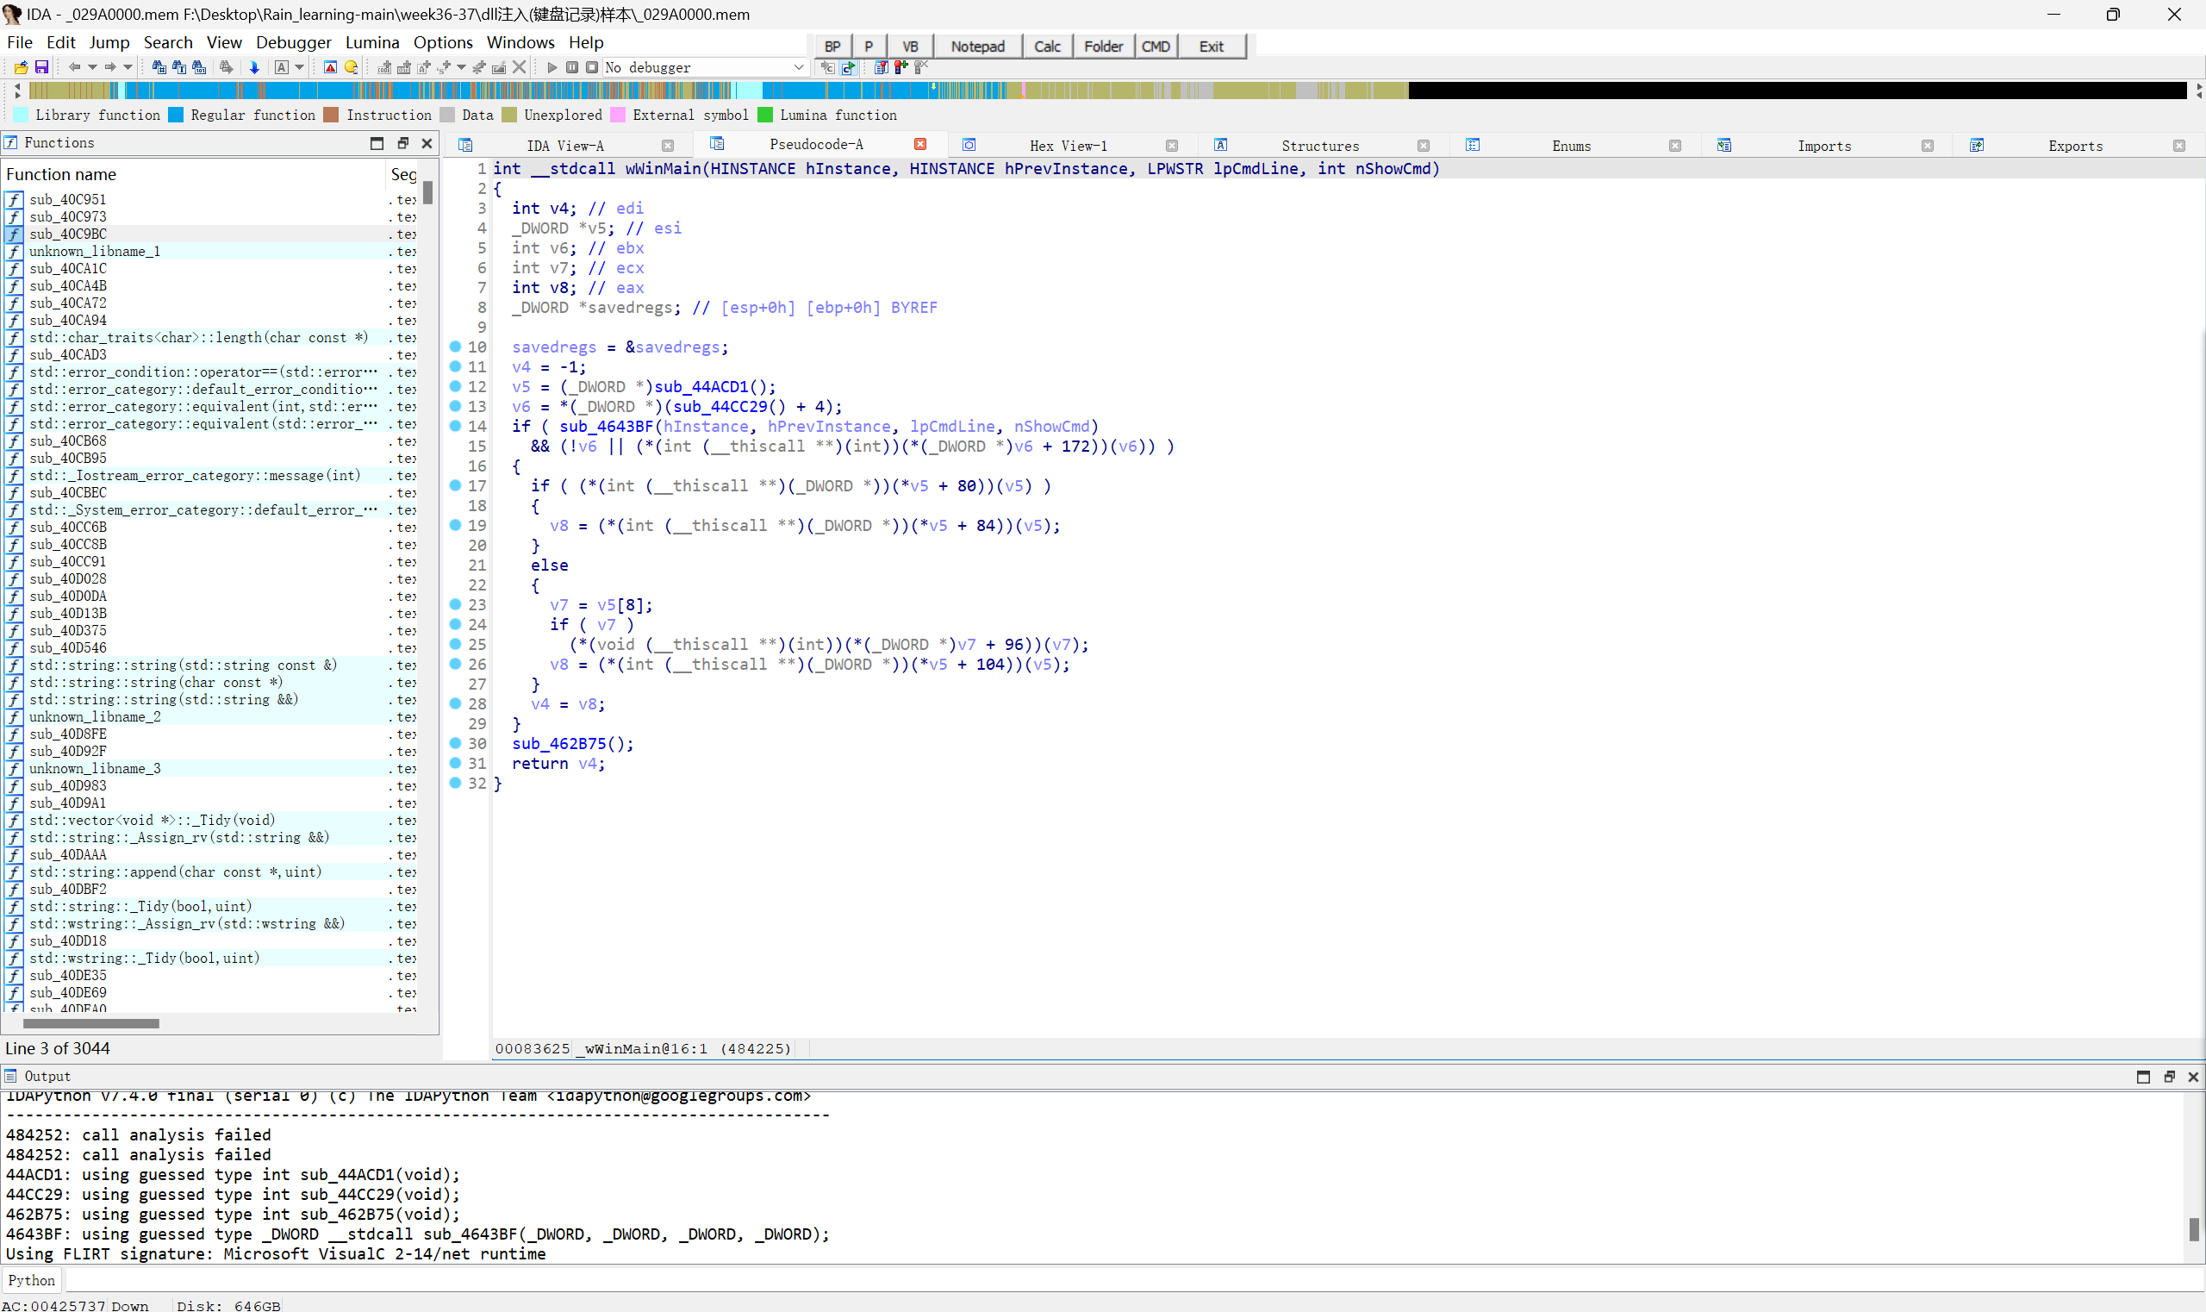Close the Functions panel
Viewport: 2206px width, 1312px height.
(x=427, y=143)
